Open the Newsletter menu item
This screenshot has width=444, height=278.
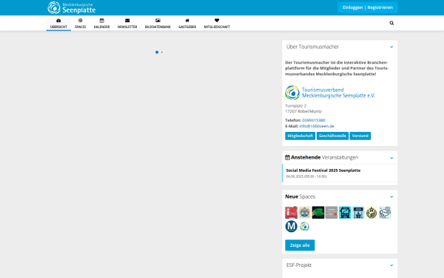tap(127, 23)
